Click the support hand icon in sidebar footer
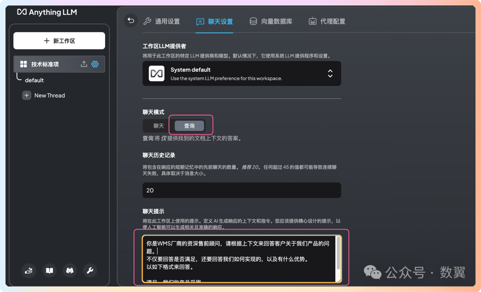Viewport: 481px width, 292px height. pyautogui.click(x=28, y=271)
